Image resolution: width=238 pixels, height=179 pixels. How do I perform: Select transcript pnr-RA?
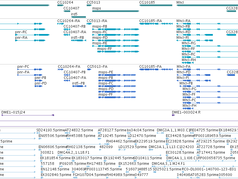[x=21, y=38]
